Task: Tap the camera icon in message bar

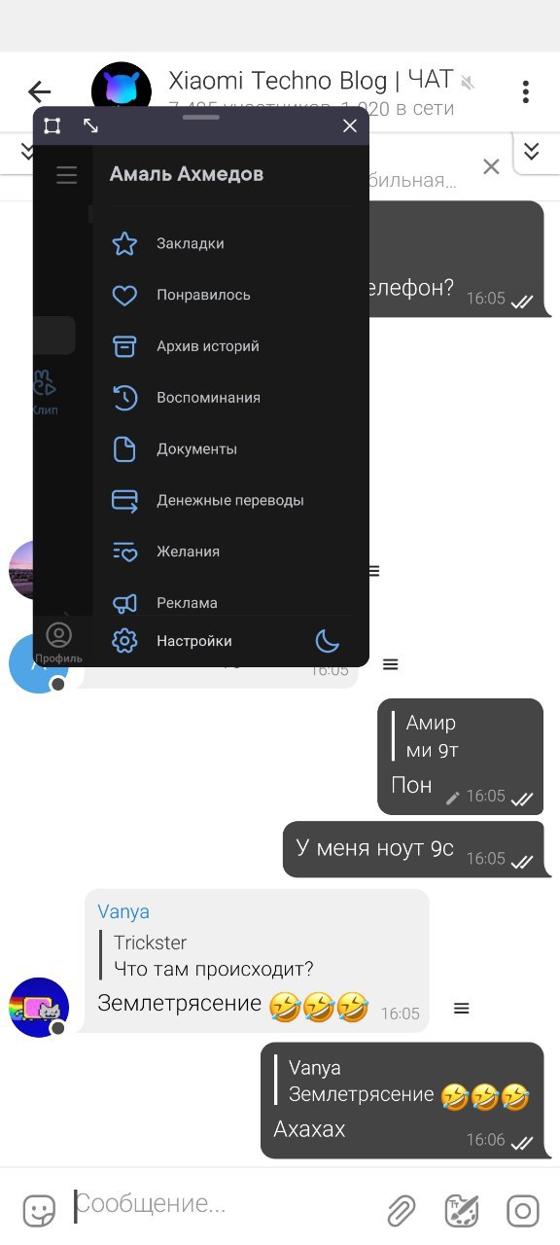Action: coord(522,1211)
